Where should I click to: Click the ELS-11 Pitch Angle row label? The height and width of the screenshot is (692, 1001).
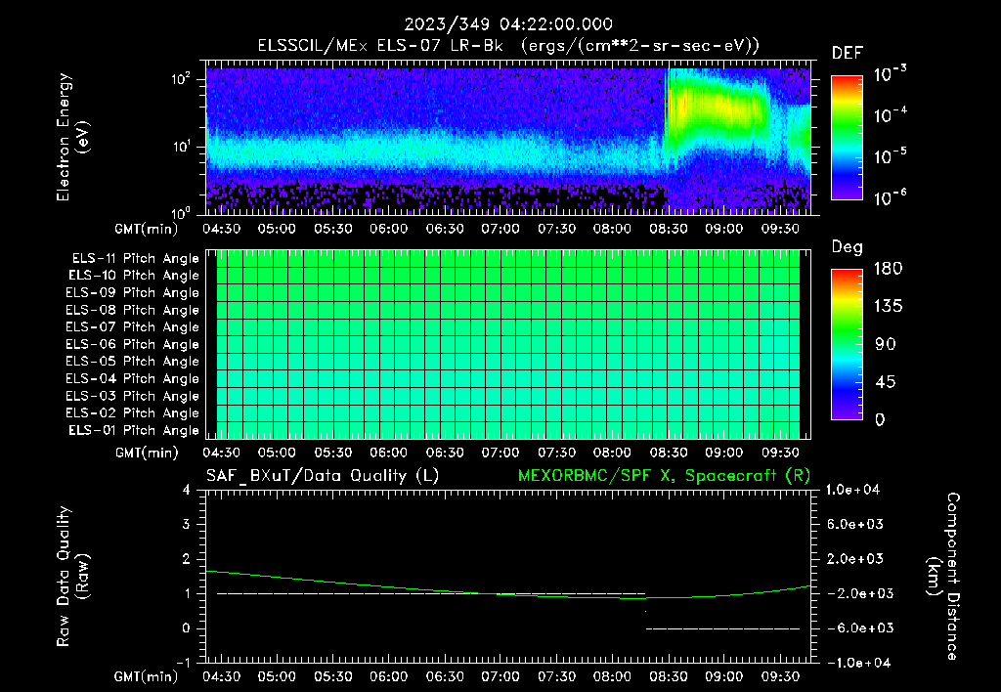pyautogui.click(x=135, y=259)
